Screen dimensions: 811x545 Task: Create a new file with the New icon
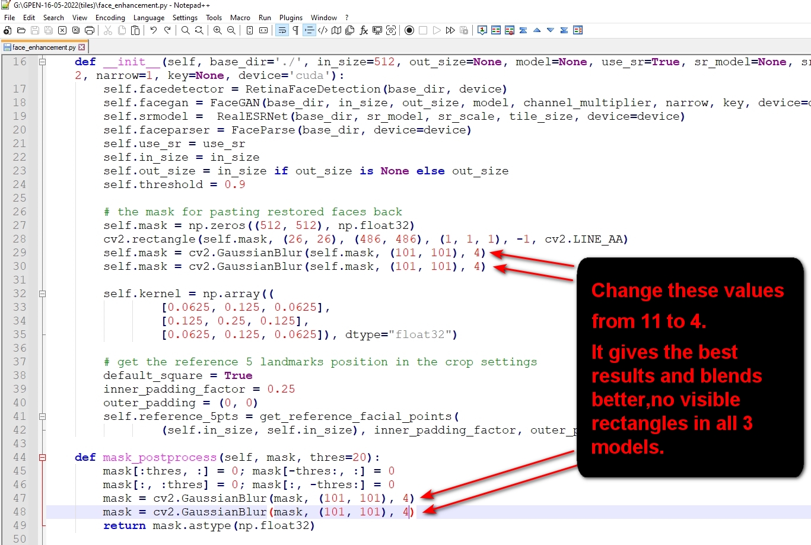pyautogui.click(x=8, y=30)
